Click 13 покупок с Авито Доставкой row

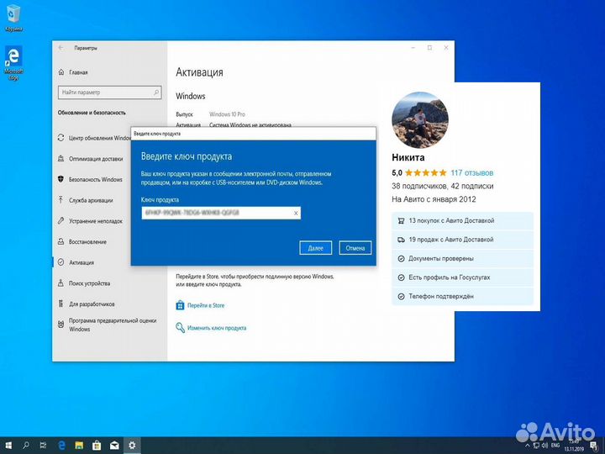[x=463, y=221]
